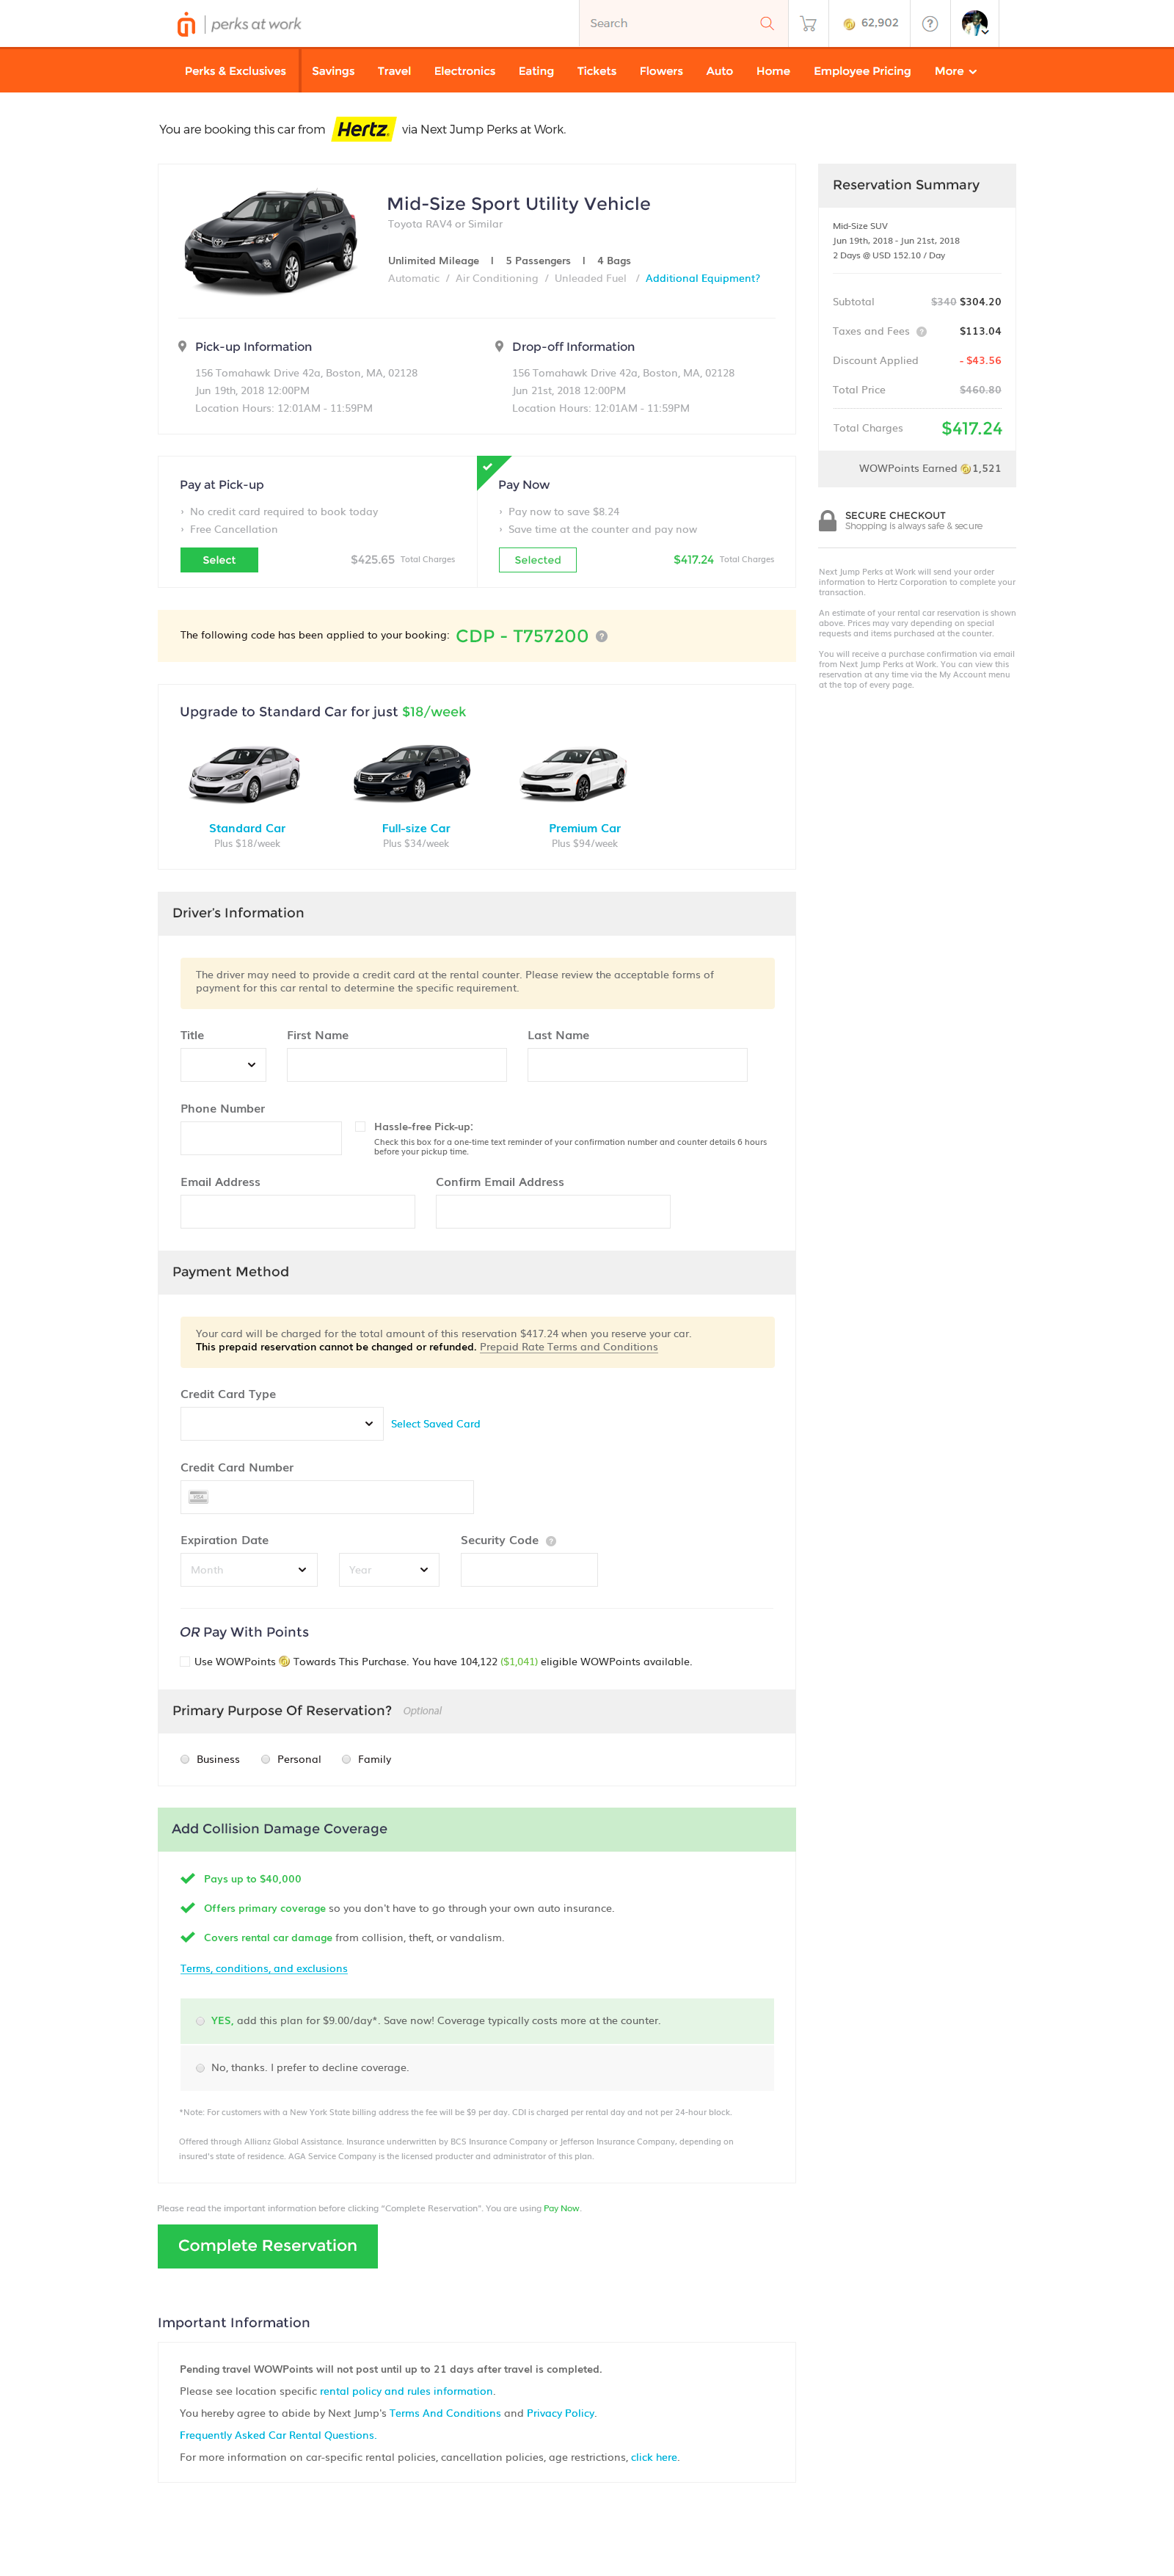Open the expiration Month dropdown
This screenshot has height=2576, width=1174.
tap(249, 1569)
